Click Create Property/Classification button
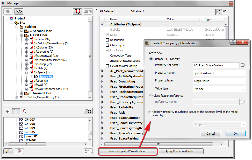 (128, 151)
